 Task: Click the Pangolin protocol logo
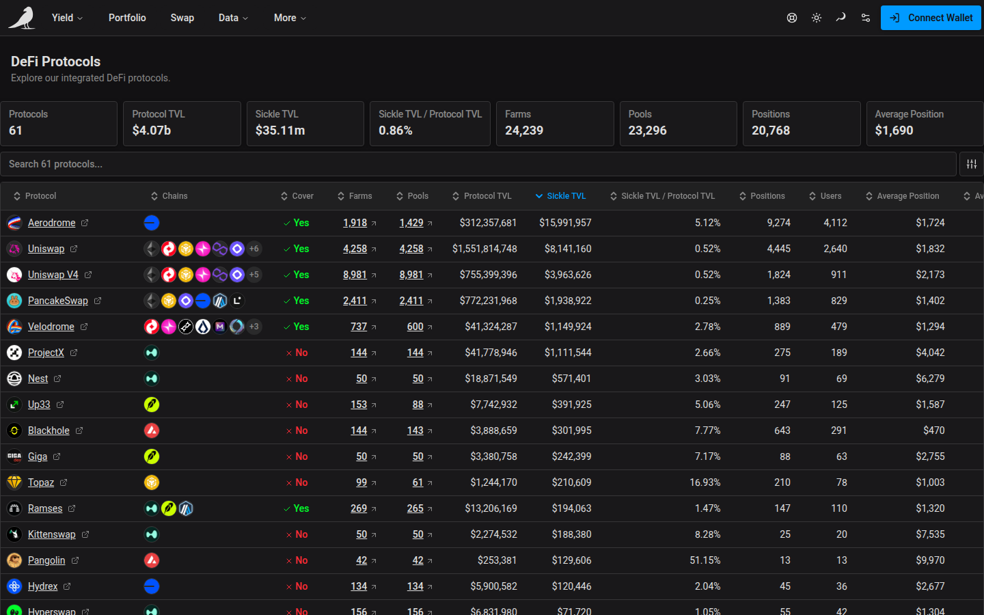[14, 560]
